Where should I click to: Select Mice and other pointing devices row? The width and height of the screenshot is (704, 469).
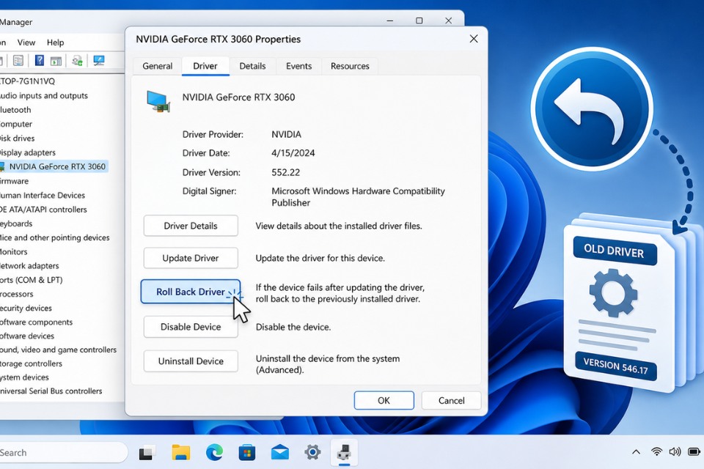pos(55,237)
